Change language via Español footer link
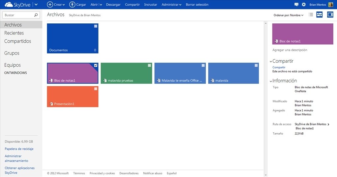337x177 pixels. pyautogui.click(x=172, y=173)
